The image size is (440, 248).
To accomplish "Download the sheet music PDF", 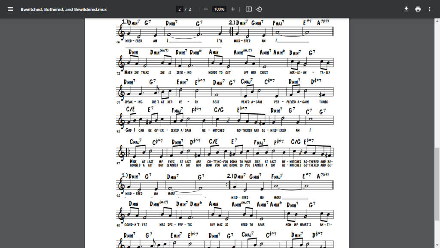I will (x=406, y=9).
